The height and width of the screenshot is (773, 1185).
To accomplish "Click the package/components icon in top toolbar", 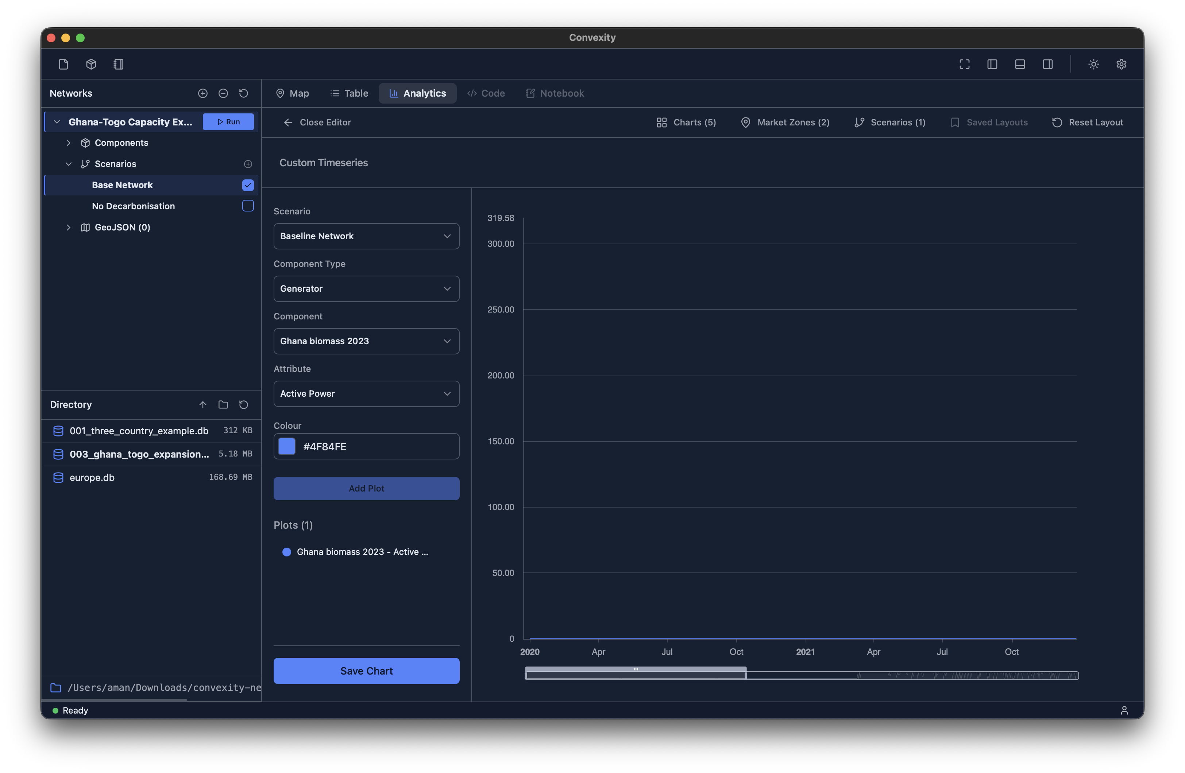I will pos(91,64).
